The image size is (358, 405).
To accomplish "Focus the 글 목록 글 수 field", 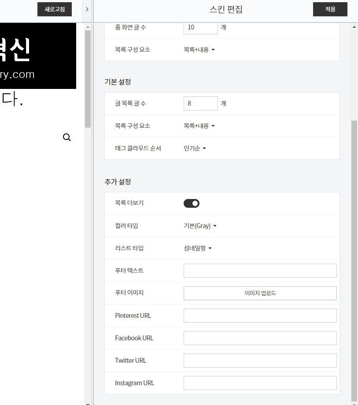I will 201,103.
